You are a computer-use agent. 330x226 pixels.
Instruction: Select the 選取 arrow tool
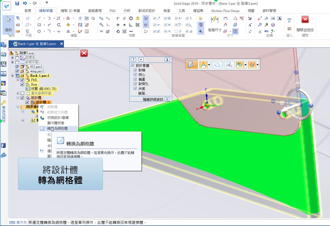click(8, 25)
